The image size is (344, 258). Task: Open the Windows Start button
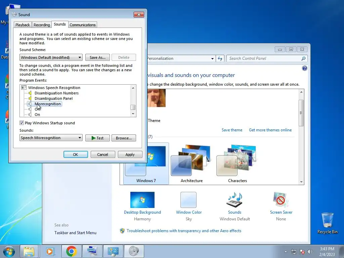coord(9,251)
